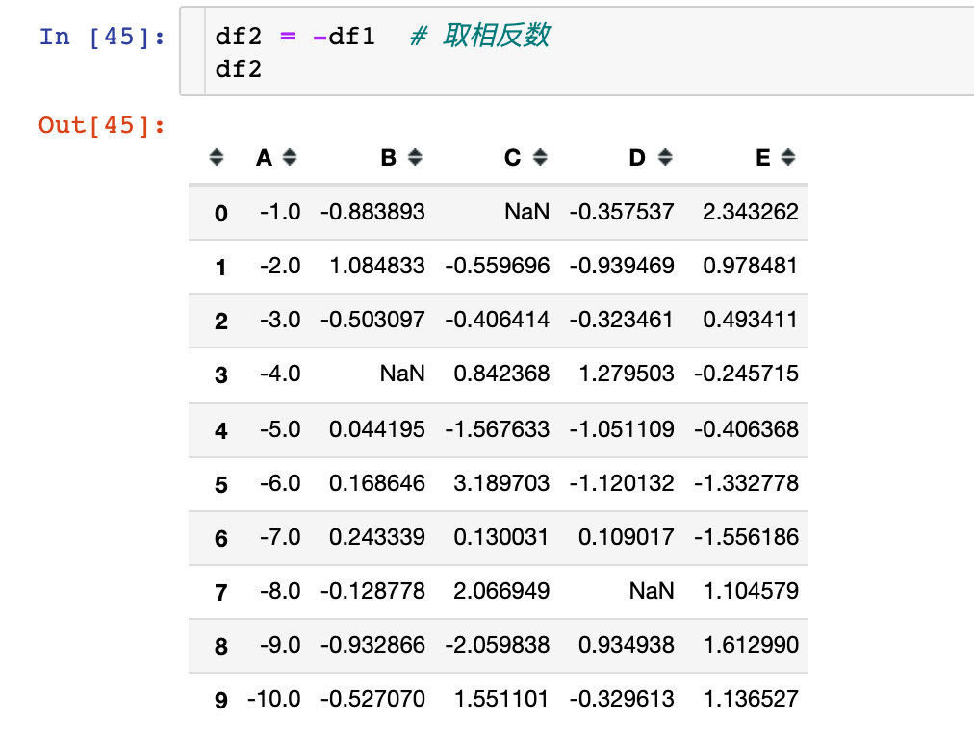This screenshot has width=974, height=747.
Task: Select value 2.066949
Action: (501, 590)
